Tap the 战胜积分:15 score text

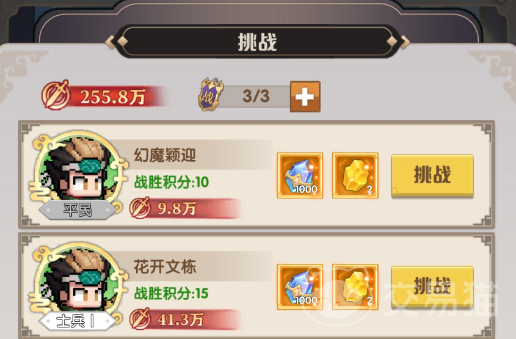tap(172, 293)
